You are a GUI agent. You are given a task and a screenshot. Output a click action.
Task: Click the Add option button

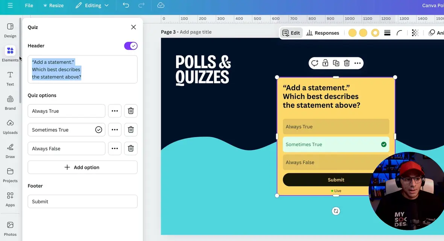pos(82,167)
